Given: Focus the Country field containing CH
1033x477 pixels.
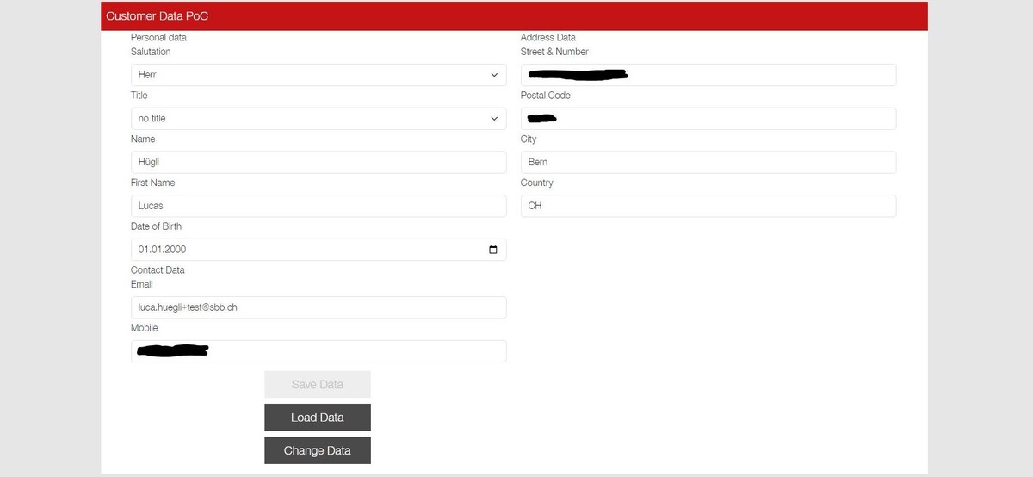Looking at the screenshot, I should click(708, 206).
